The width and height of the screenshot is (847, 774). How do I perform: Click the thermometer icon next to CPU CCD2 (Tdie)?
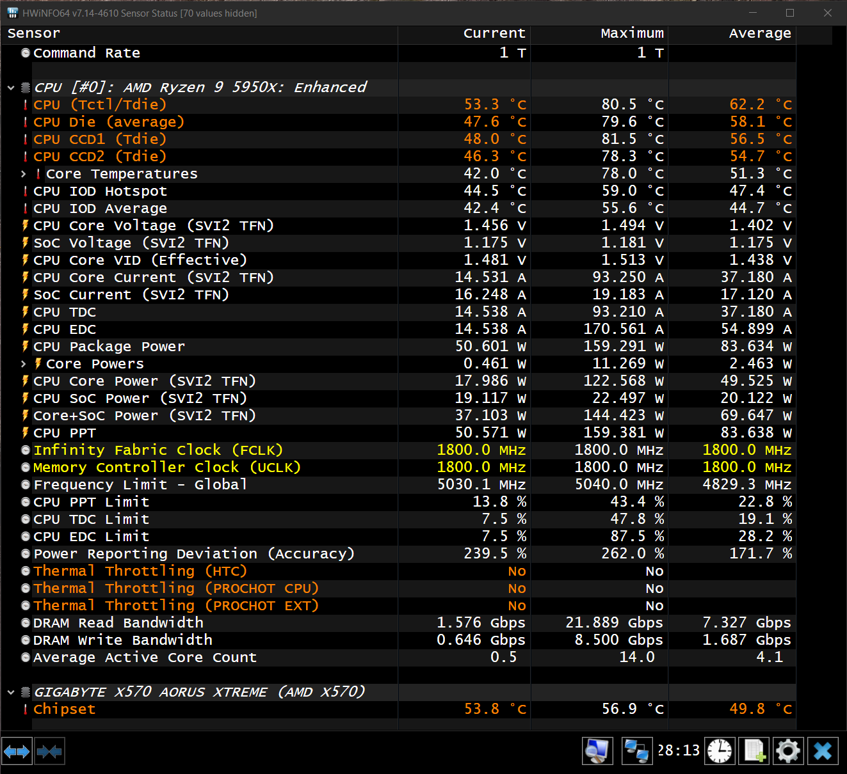point(26,157)
